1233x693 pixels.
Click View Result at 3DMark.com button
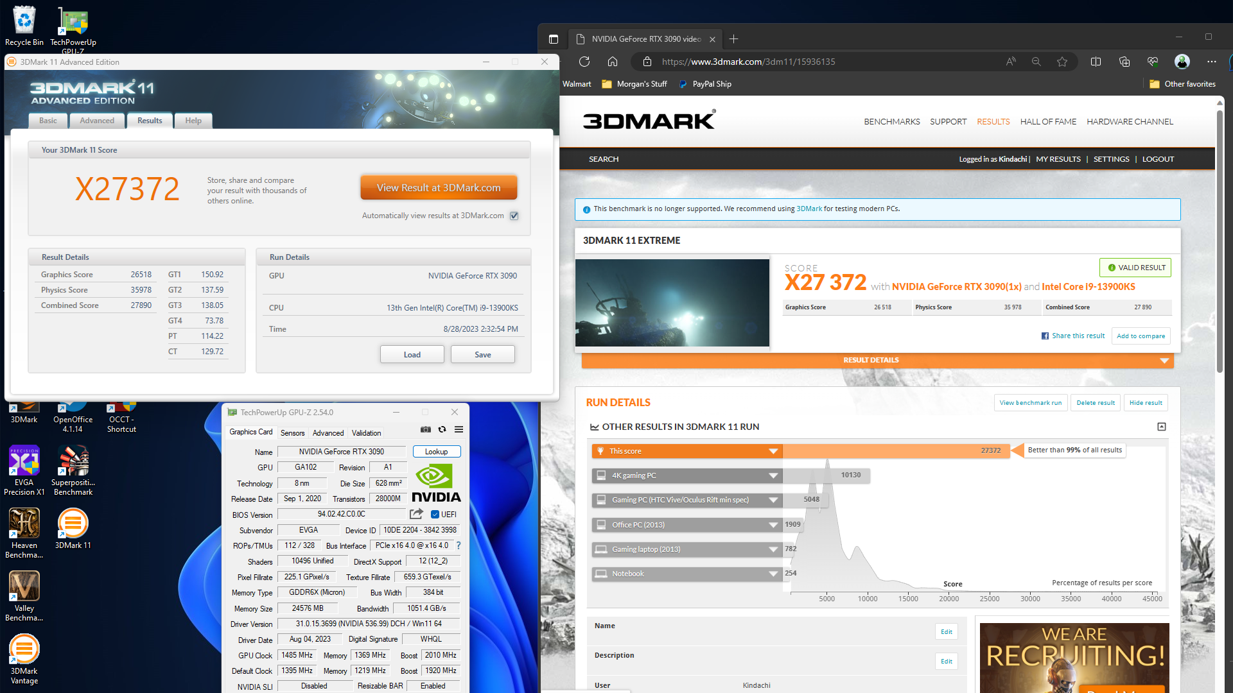439,187
